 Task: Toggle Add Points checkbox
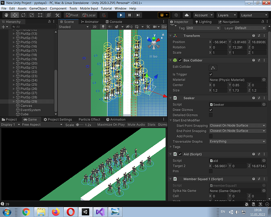[x=211, y=136]
